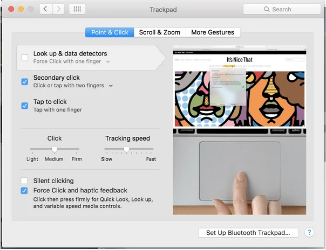The image size is (326, 250).
Task: Uncheck the Secondary click checkbox
Action: click(25, 81)
